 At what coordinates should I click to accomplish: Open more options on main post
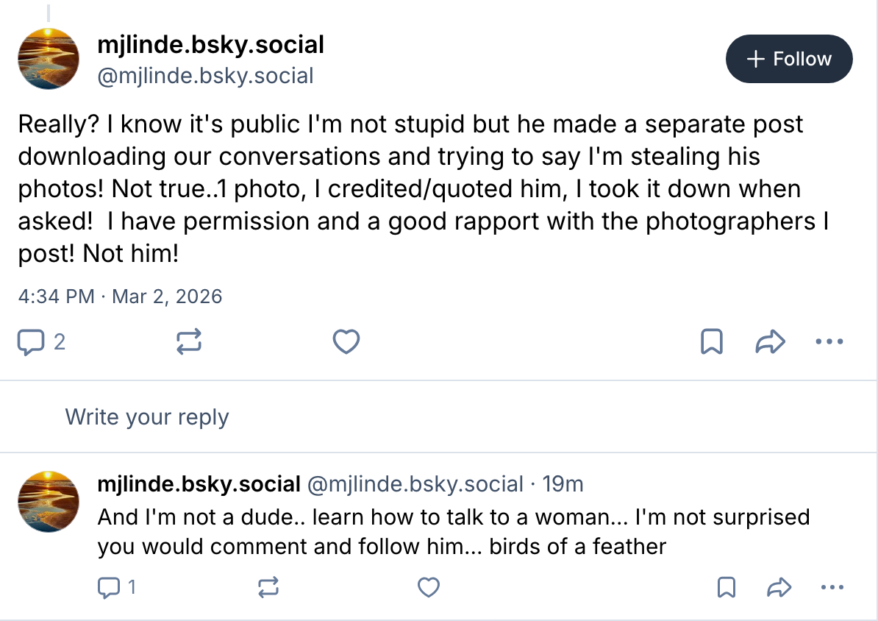pyautogui.click(x=829, y=342)
